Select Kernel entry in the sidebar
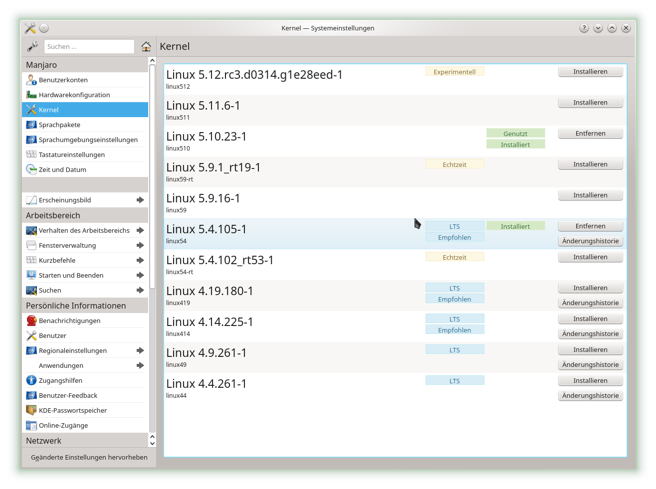The height and width of the screenshot is (489, 656). click(85, 110)
